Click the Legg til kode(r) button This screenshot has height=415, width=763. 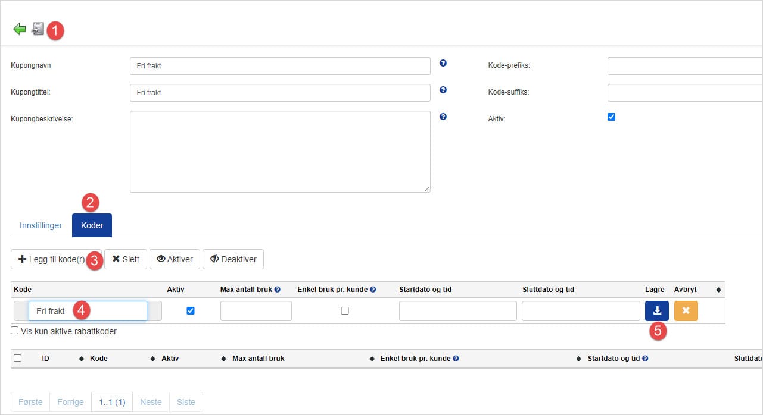click(x=52, y=259)
